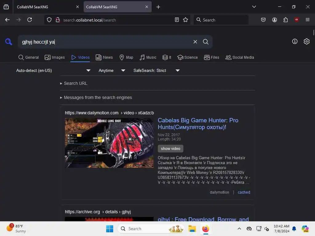Bookmark this page with the star
This screenshot has height=236, width=315.
tap(185, 20)
